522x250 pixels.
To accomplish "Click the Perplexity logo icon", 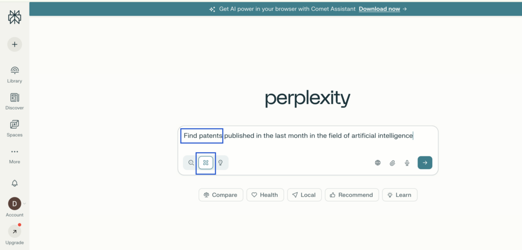I will coord(14,17).
